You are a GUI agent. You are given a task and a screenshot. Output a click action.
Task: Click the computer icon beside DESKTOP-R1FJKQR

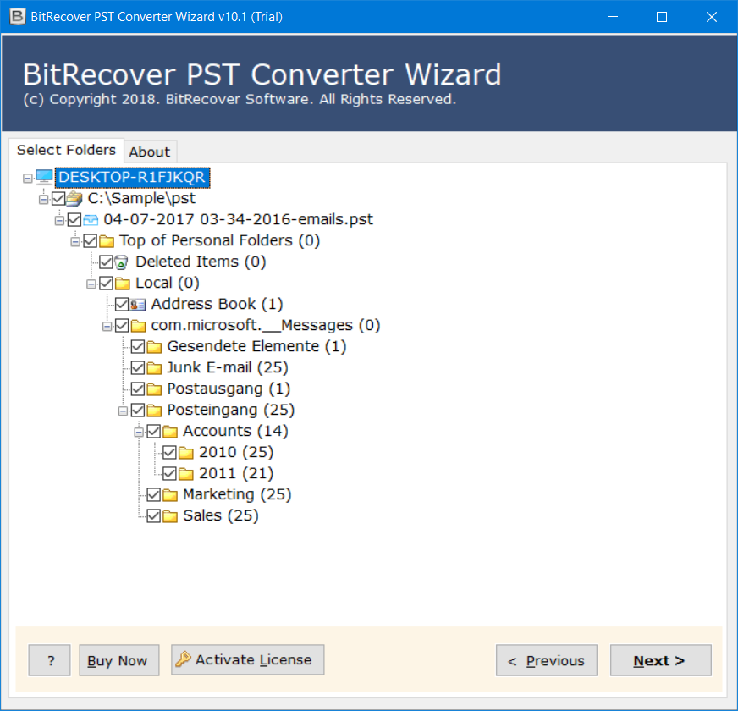click(44, 178)
